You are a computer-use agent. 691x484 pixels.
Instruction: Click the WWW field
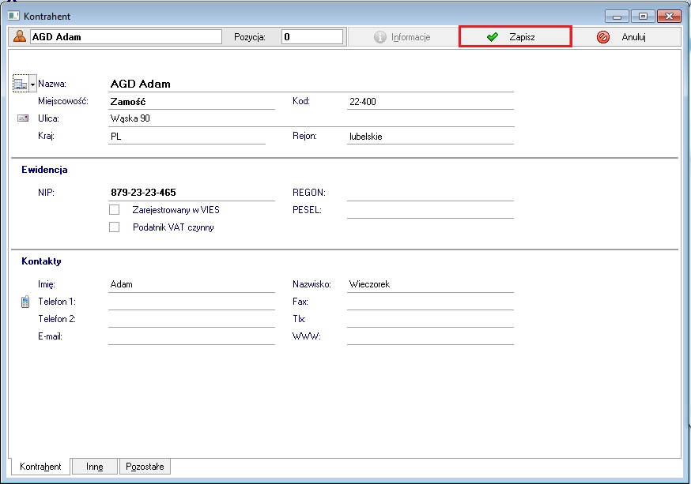pyautogui.click(x=431, y=336)
